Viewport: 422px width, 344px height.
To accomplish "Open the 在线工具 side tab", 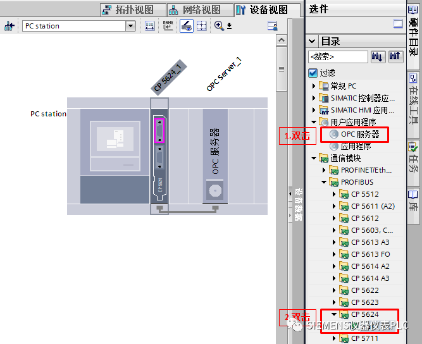I will [x=413, y=105].
